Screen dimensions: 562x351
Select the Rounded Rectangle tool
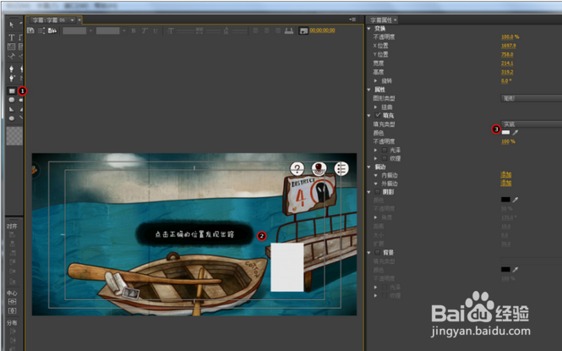[x=12, y=100]
